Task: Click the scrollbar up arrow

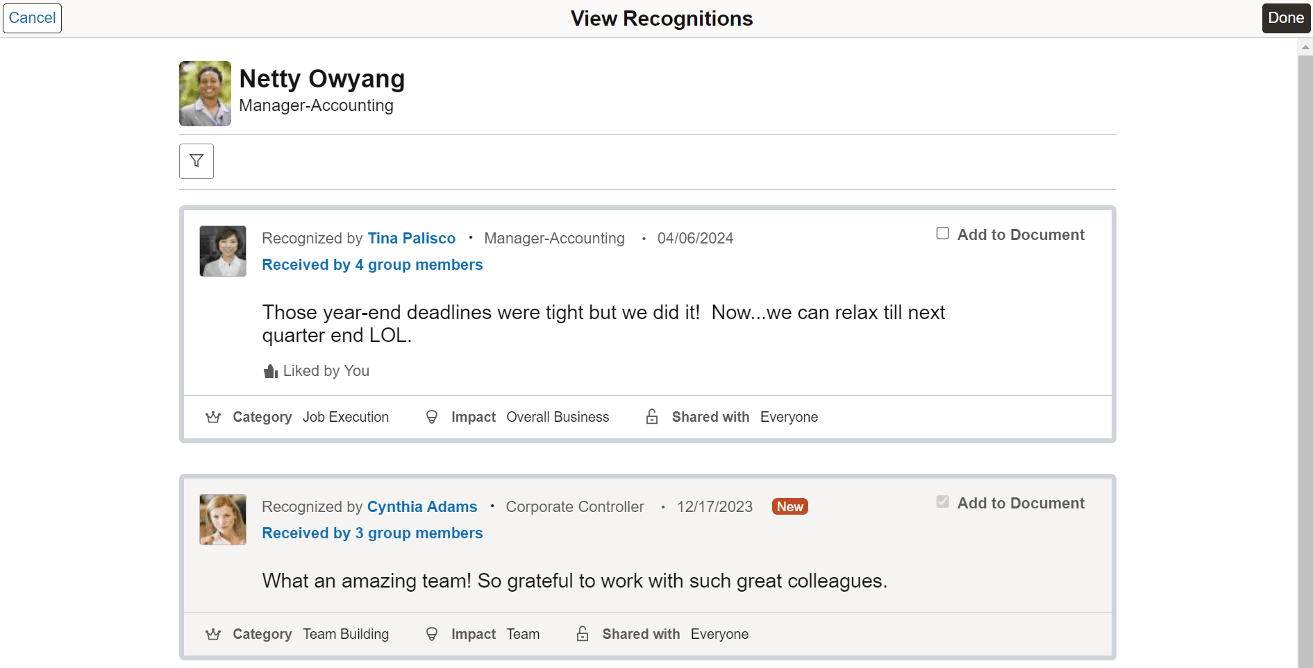Action: [x=1305, y=47]
